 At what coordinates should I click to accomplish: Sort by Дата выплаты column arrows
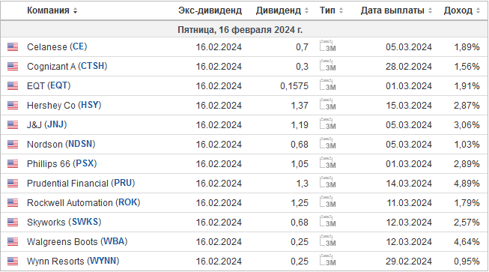[x=430, y=11]
